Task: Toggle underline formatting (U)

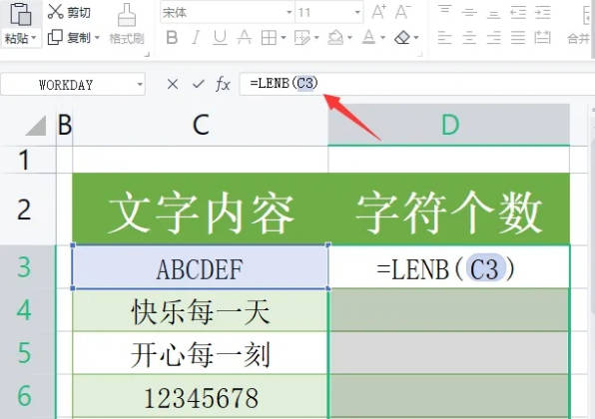Action: click(220, 38)
